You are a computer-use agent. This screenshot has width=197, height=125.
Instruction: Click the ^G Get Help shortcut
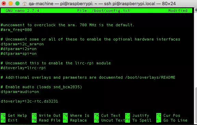(x=14, y=115)
